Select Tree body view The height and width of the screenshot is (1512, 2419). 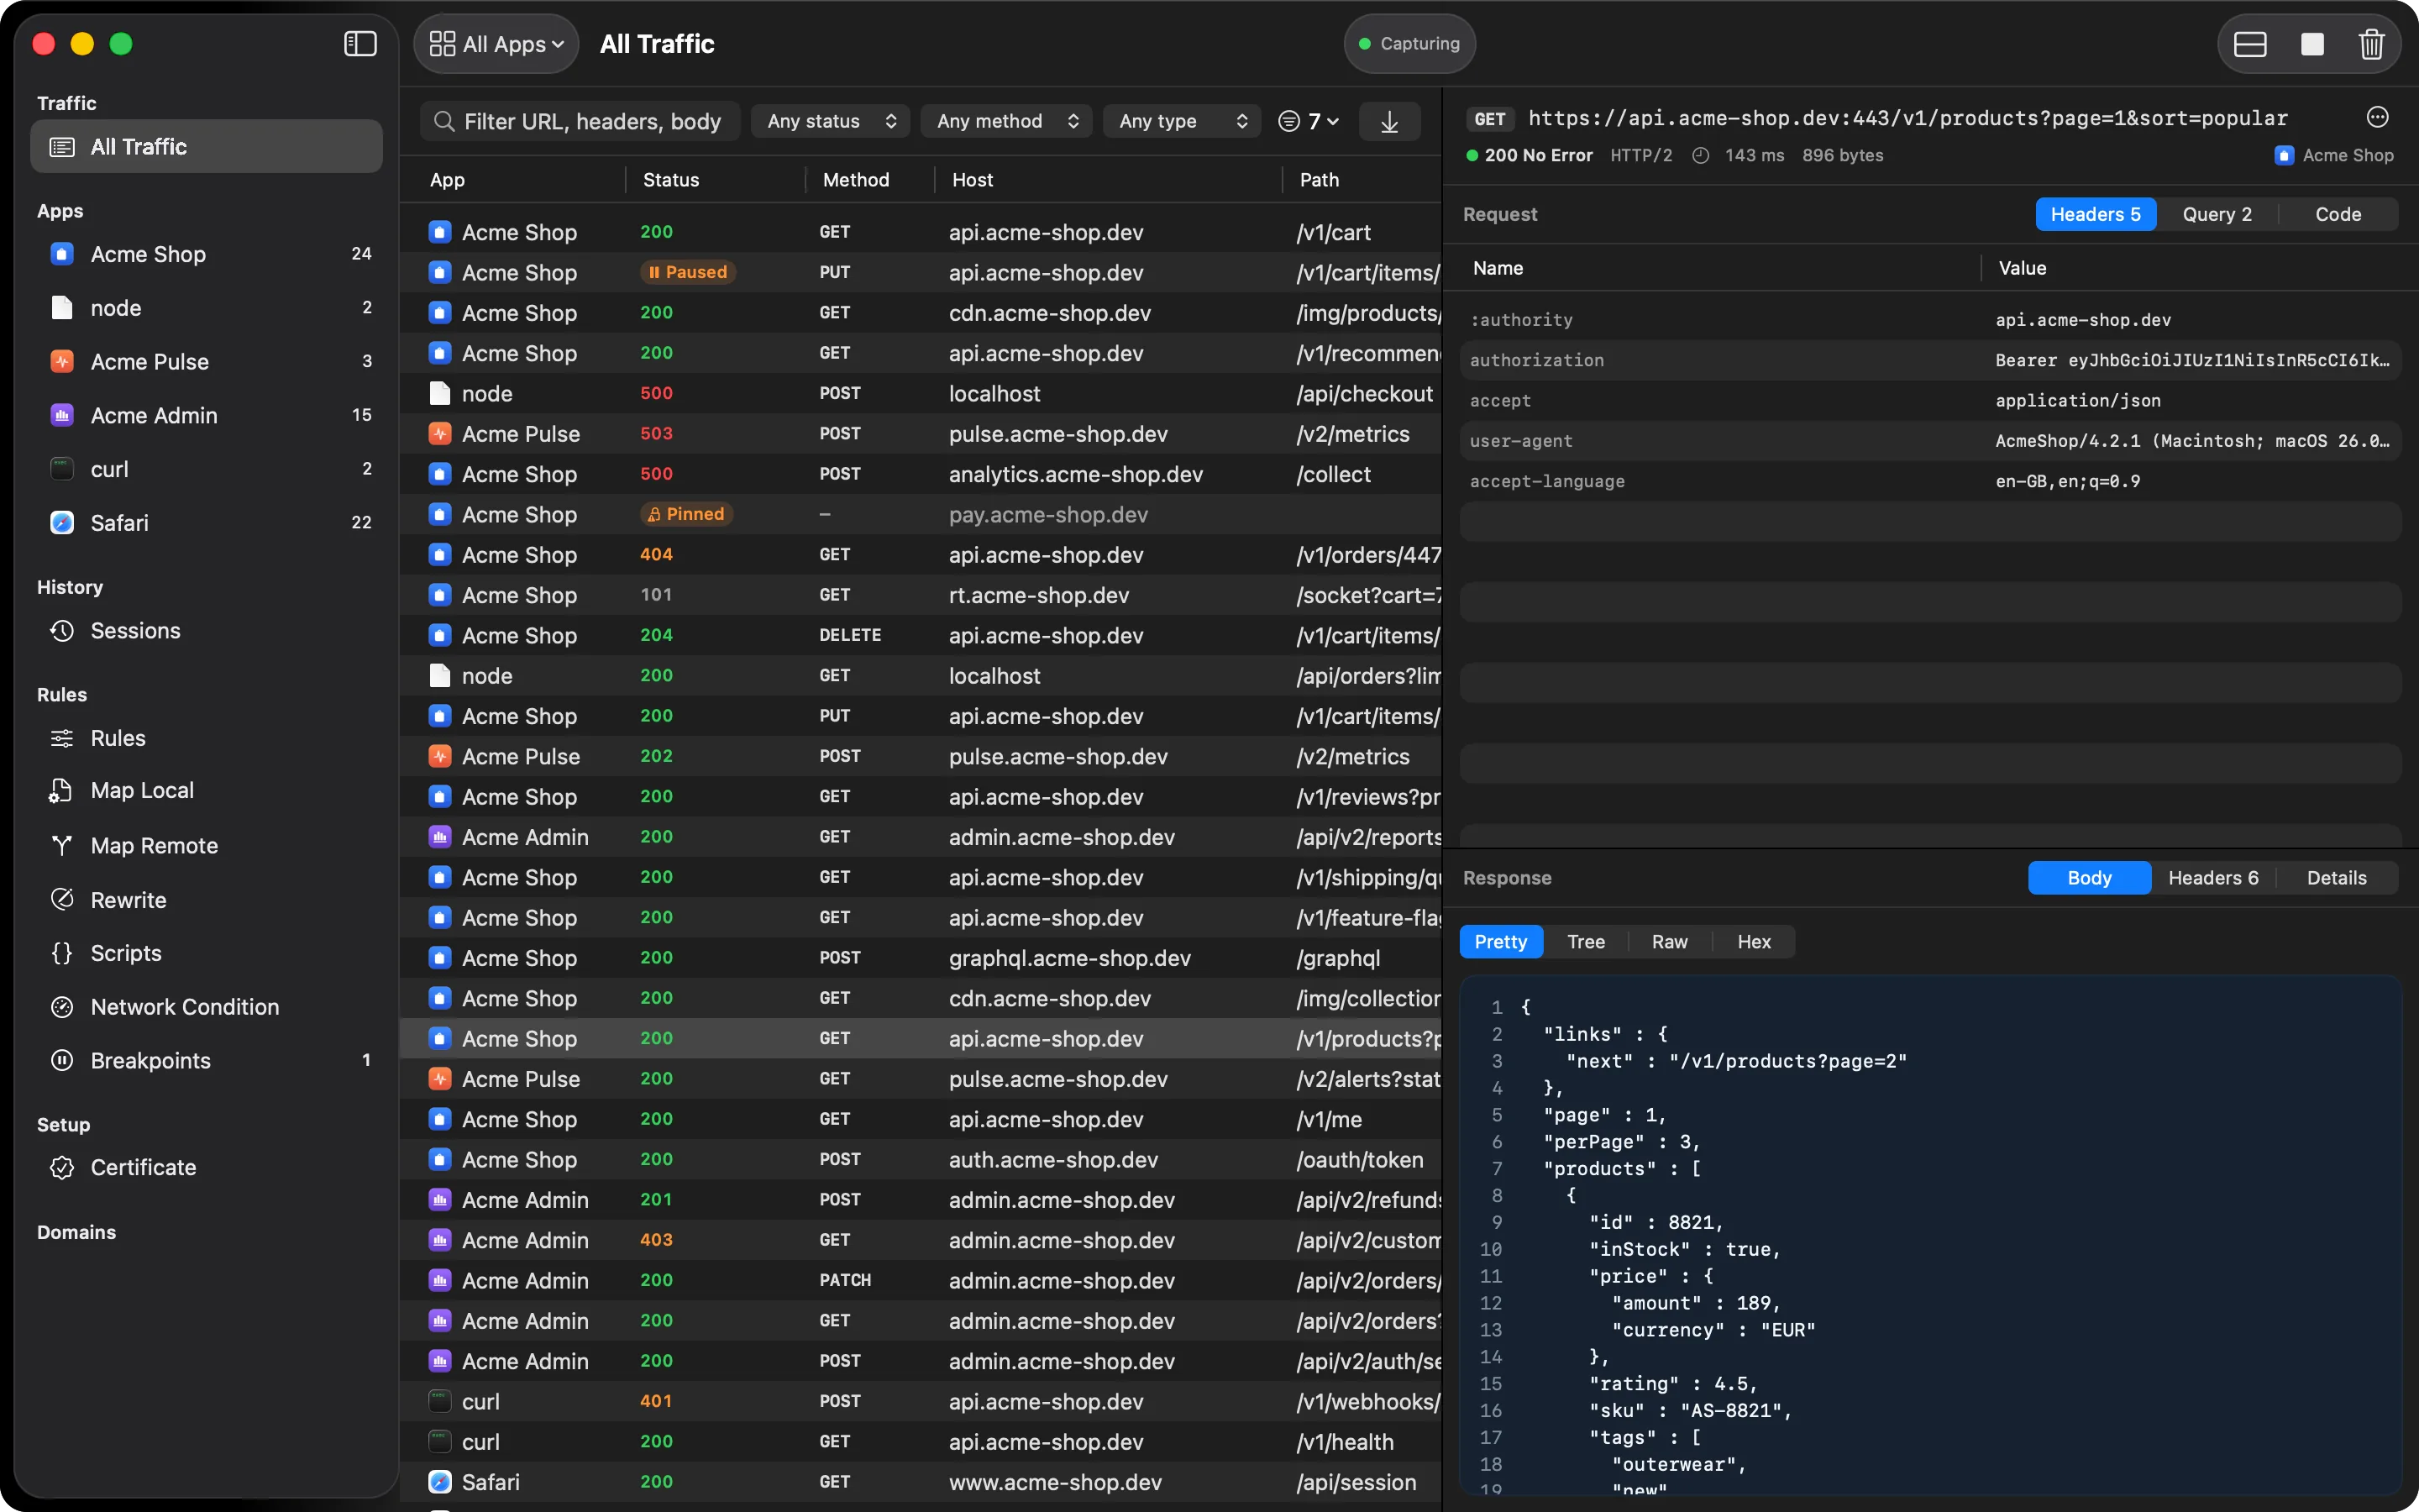pos(1585,942)
